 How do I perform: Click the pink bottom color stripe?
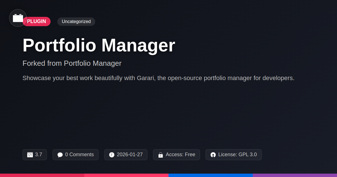(x=126, y=175)
